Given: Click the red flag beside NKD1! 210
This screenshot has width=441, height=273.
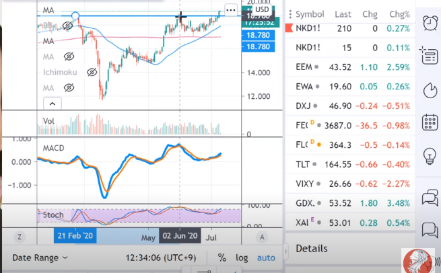Looking at the screenshot, I should click(x=289, y=28).
